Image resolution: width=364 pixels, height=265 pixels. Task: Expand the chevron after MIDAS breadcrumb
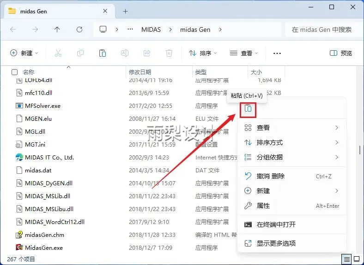170,29
